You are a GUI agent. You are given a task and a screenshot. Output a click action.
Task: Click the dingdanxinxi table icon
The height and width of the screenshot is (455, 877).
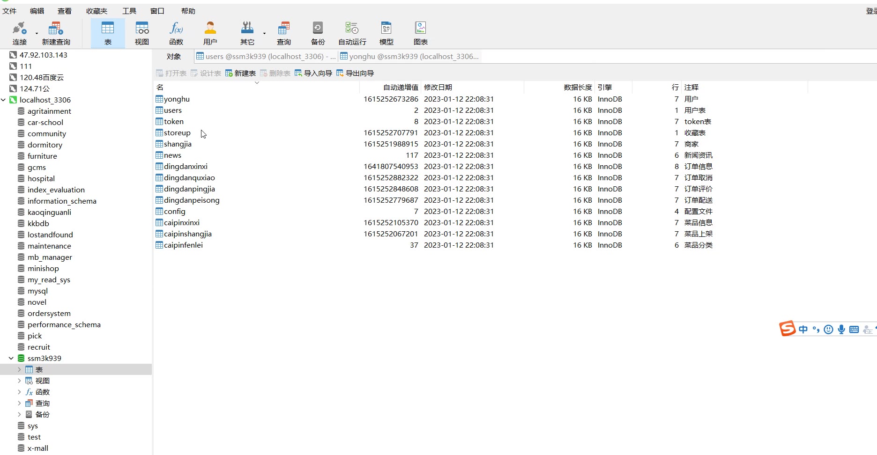pyautogui.click(x=159, y=167)
